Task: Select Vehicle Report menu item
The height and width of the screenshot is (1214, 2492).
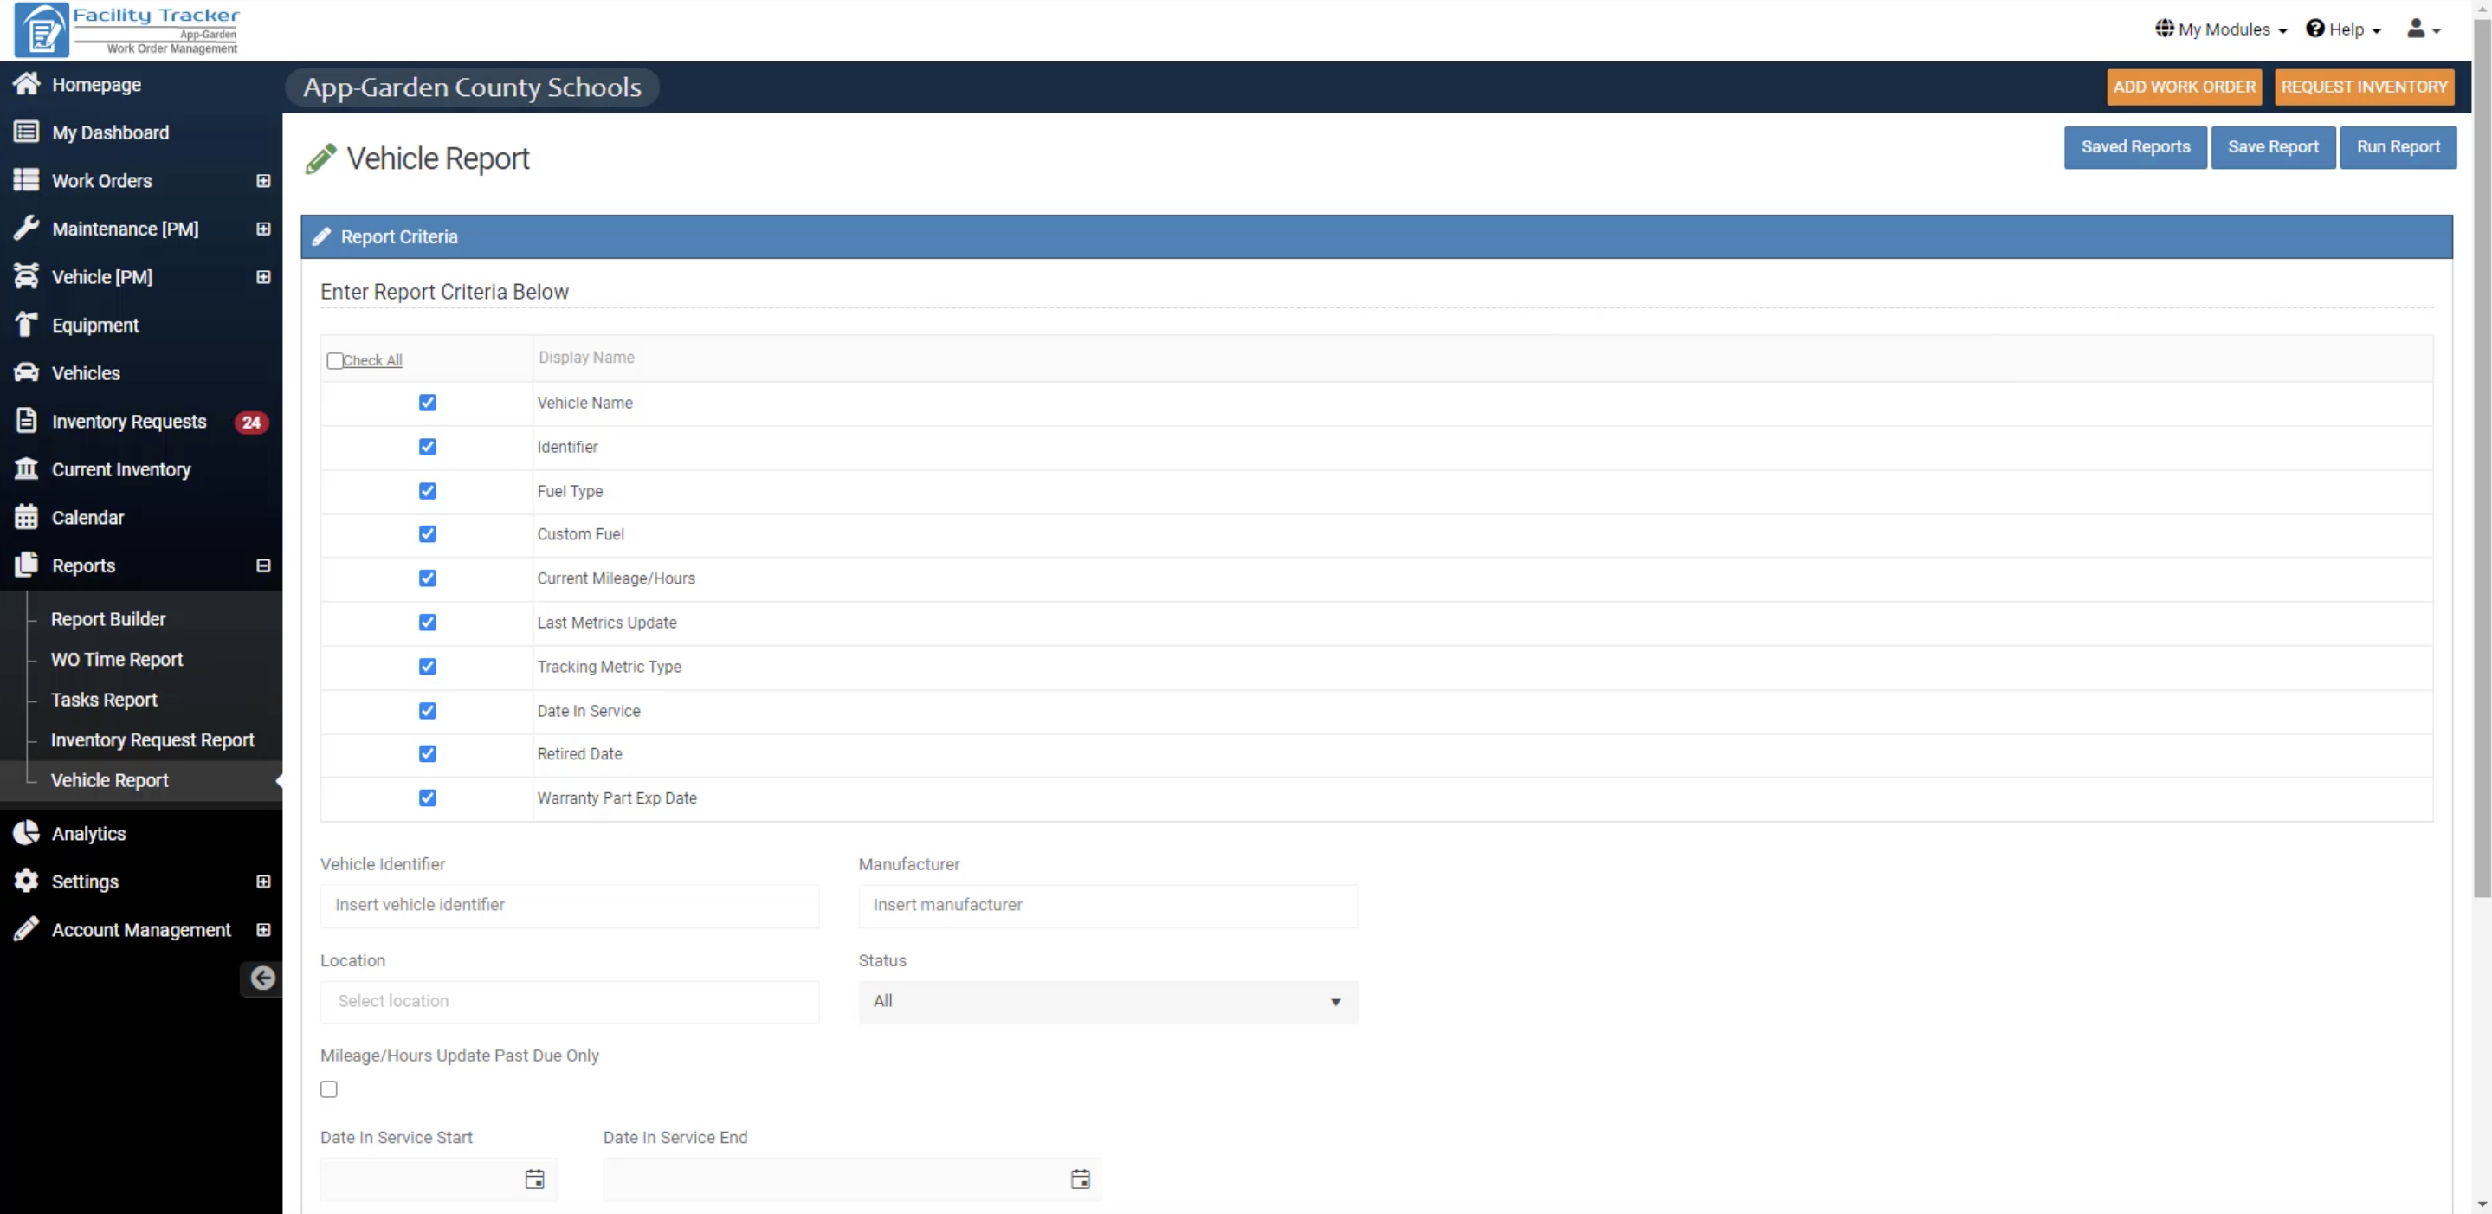Action: (110, 781)
